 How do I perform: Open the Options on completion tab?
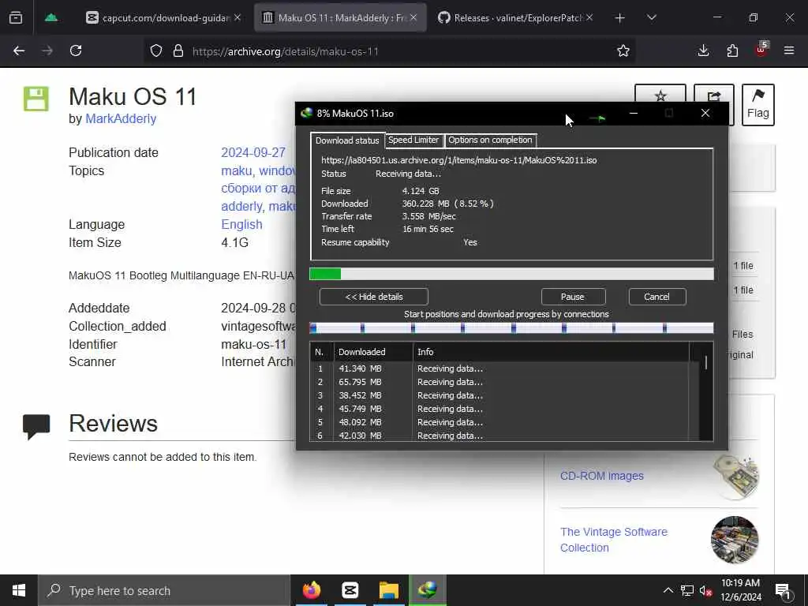[x=490, y=140]
